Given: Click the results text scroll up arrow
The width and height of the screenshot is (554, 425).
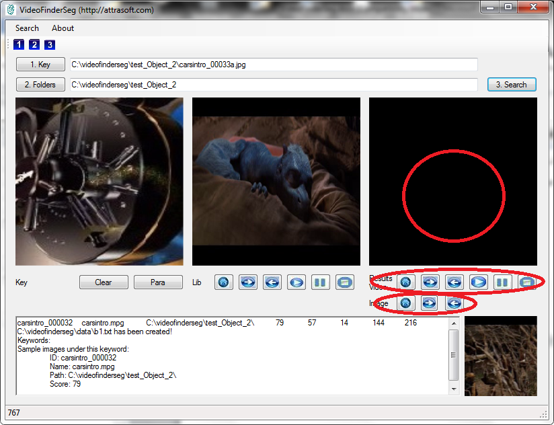Looking at the screenshot, I should pos(454,323).
